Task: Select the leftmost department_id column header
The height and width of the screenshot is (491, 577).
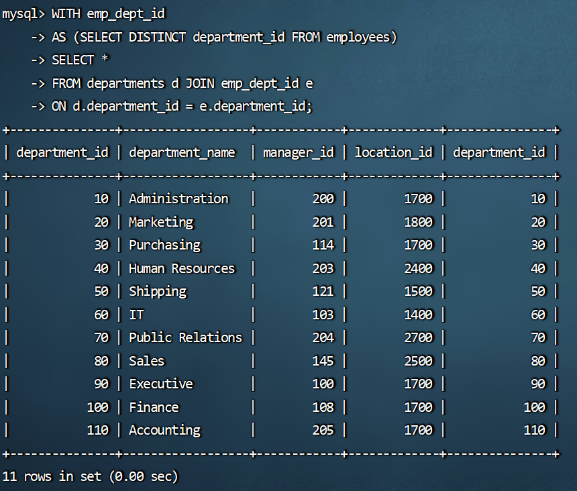Action: click(62, 153)
